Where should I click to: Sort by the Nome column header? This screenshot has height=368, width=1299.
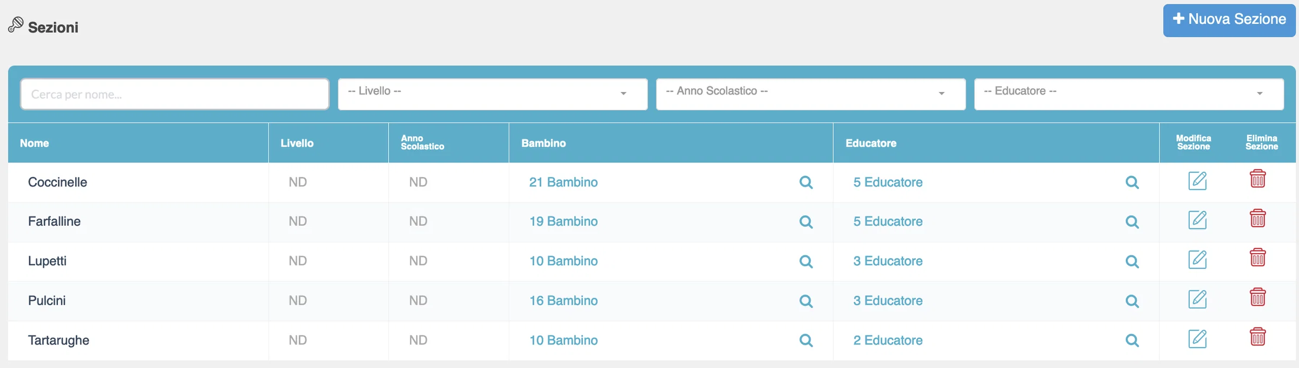click(x=35, y=143)
